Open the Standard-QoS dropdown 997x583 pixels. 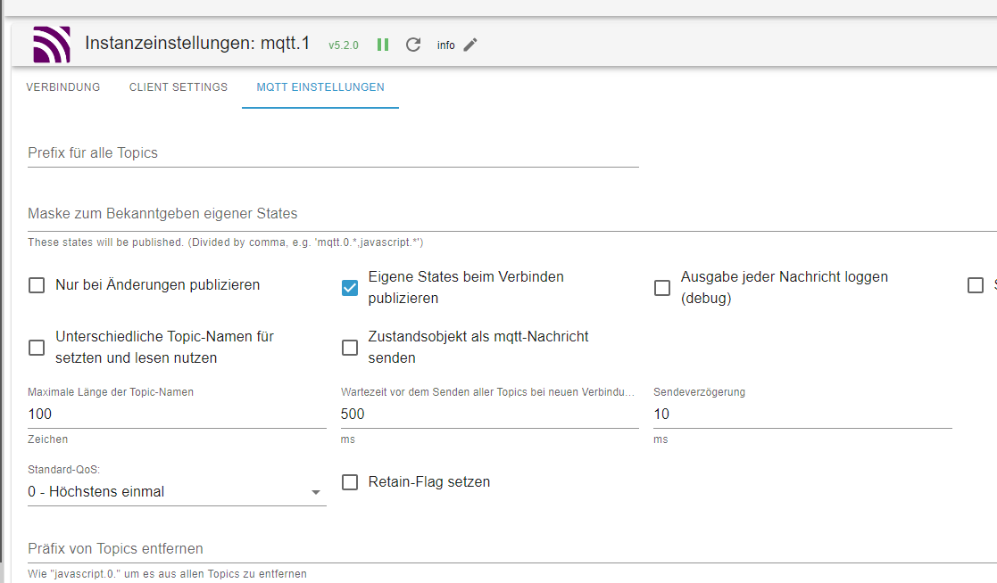(x=177, y=491)
